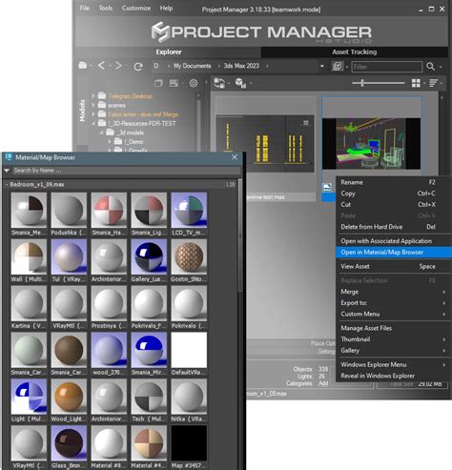Image resolution: width=452 pixels, height=470 pixels.
Task: Click the magnifier search icon next to the Filter field
Action: 430,67
